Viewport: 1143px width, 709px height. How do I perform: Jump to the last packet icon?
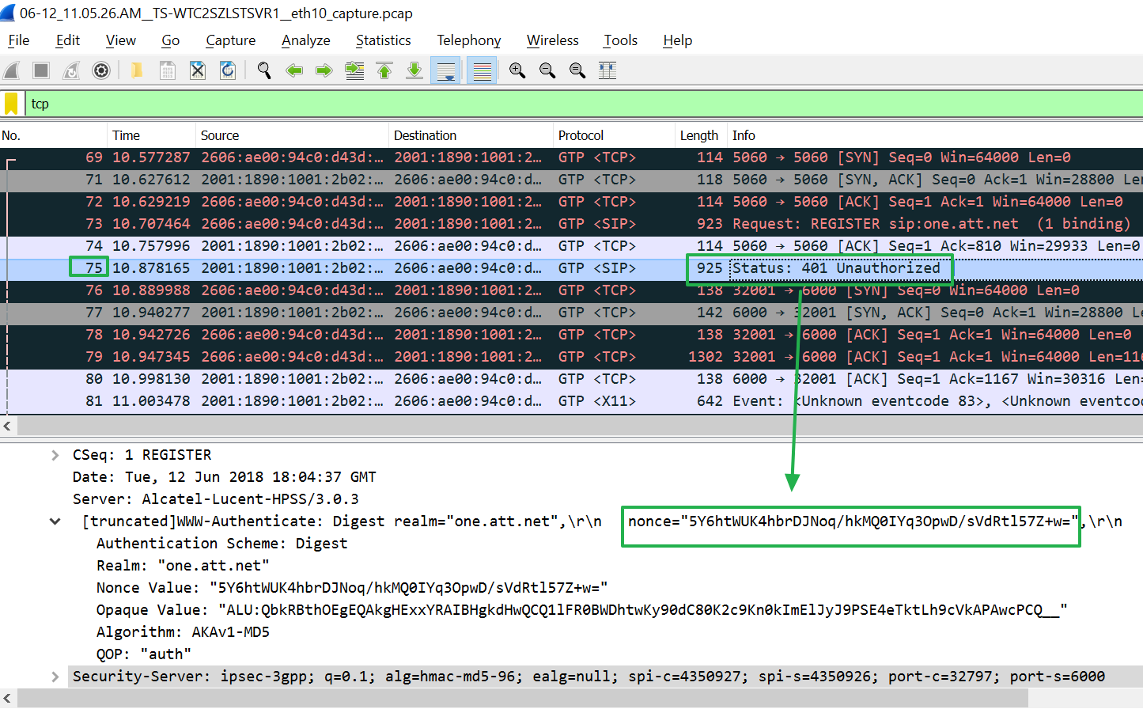click(x=414, y=70)
